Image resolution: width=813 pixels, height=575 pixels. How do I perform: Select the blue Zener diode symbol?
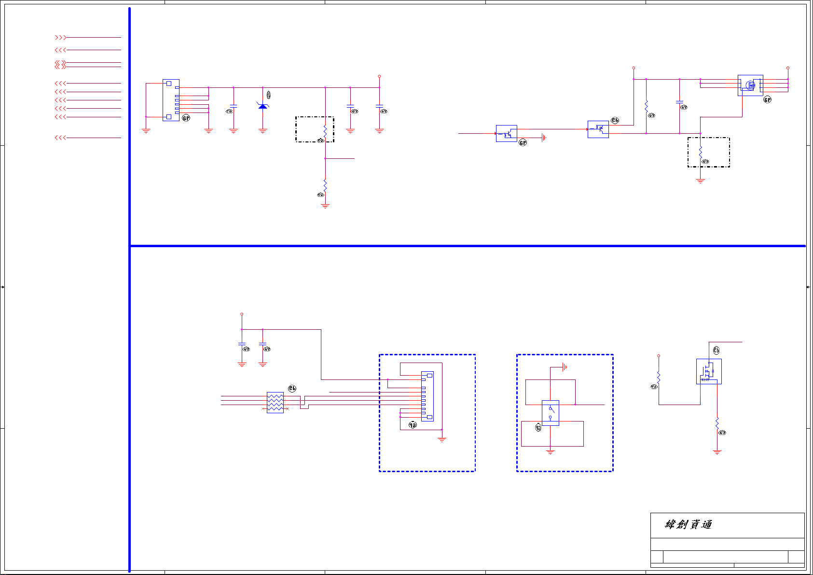point(262,106)
